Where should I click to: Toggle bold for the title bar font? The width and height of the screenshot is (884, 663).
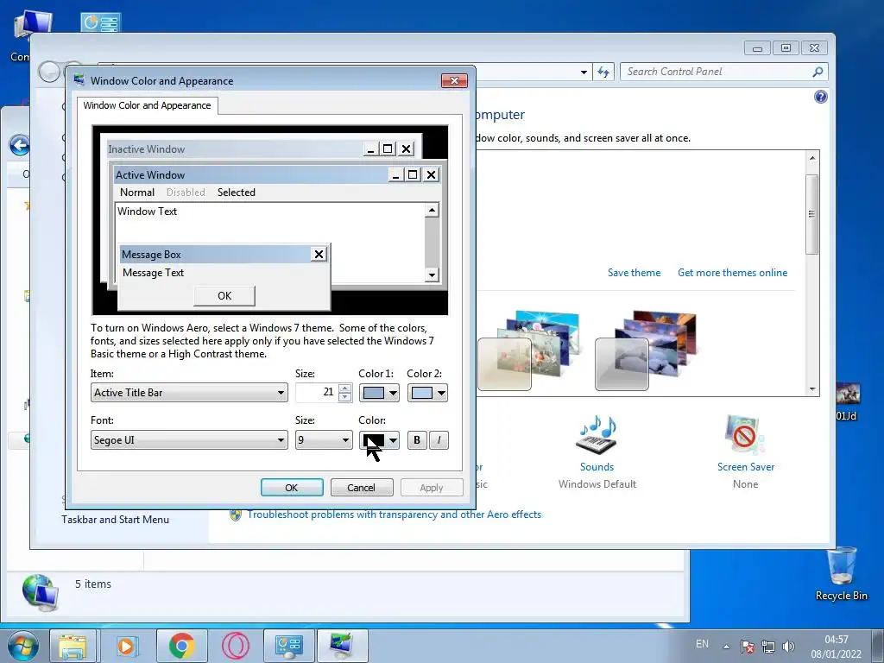click(417, 440)
